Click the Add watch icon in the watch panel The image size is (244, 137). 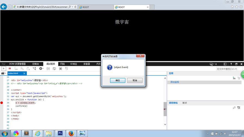click(x=234, y=78)
